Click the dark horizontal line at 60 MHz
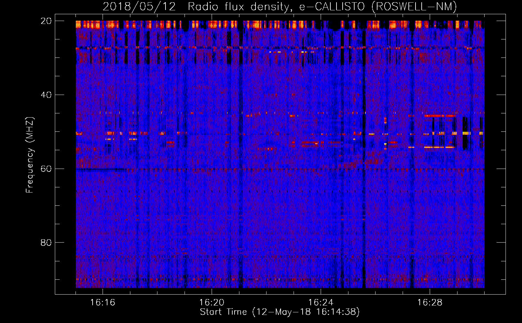The height and width of the screenshot is (323, 522). point(100,169)
